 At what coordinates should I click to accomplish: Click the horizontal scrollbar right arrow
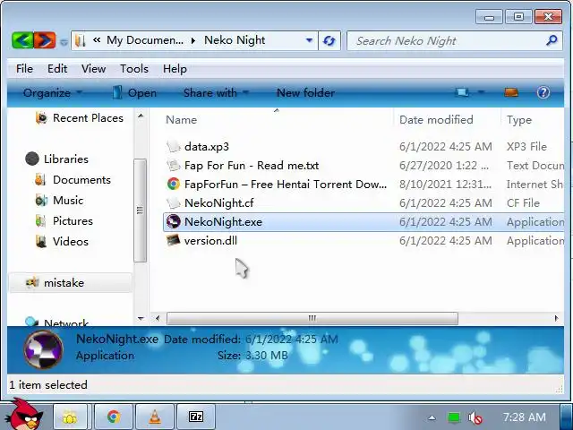tap(556, 318)
